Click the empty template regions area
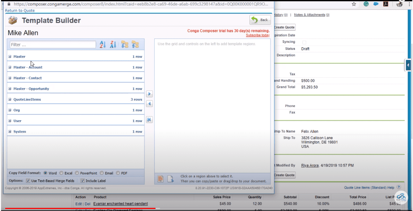This screenshot has height=211, width=413. click(x=212, y=106)
